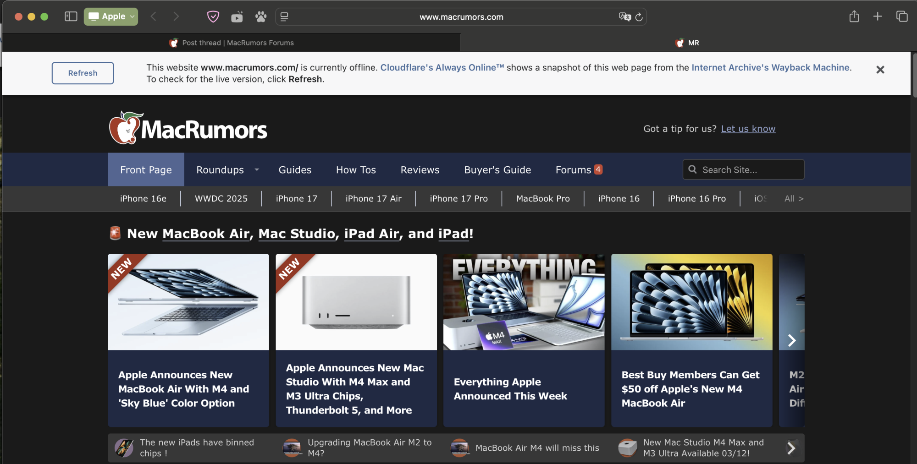Open the privacy shield extension icon
This screenshot has width=917, height=464.
point(213,17)
